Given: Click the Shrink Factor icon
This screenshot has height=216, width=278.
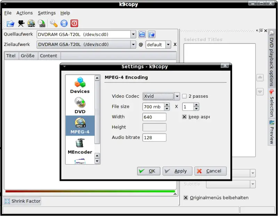Looking at the screenshot, I should pyautogui.click(x=7, y=201).
